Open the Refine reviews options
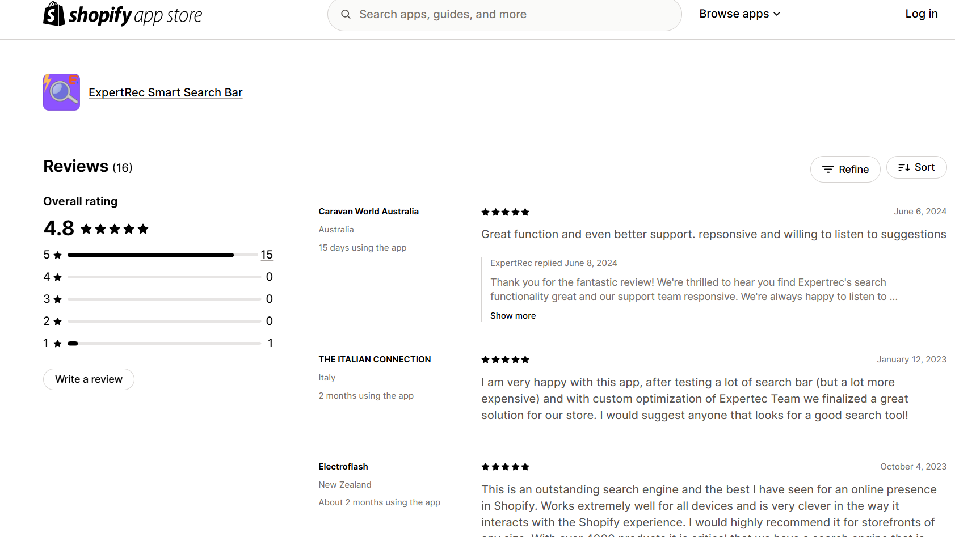 [845, 170]
